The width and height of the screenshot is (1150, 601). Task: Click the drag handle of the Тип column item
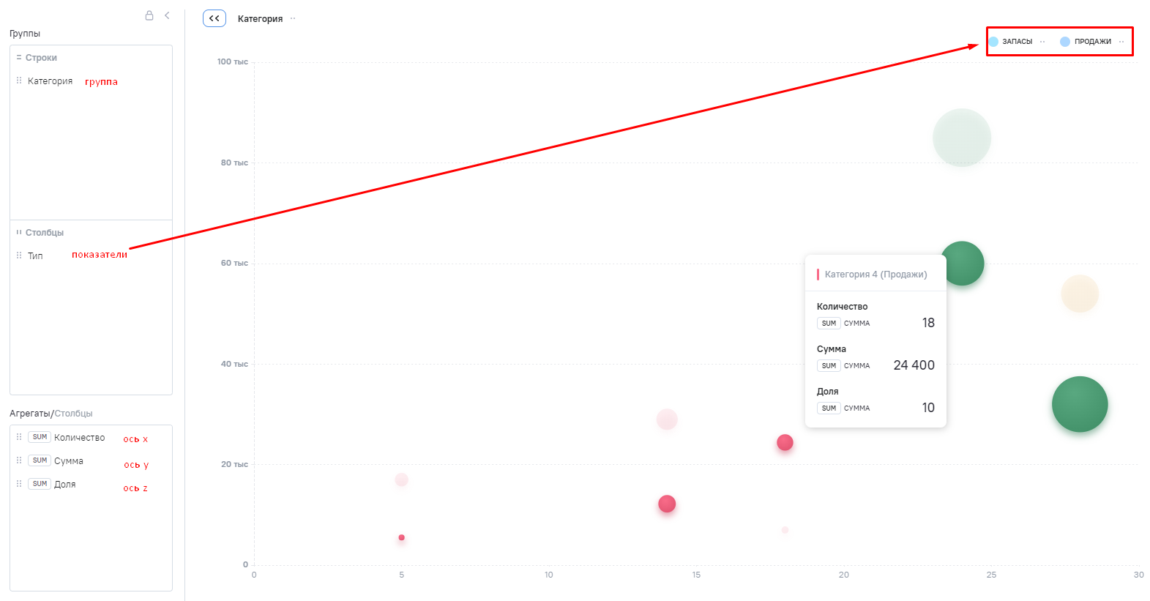pos(19,255)
